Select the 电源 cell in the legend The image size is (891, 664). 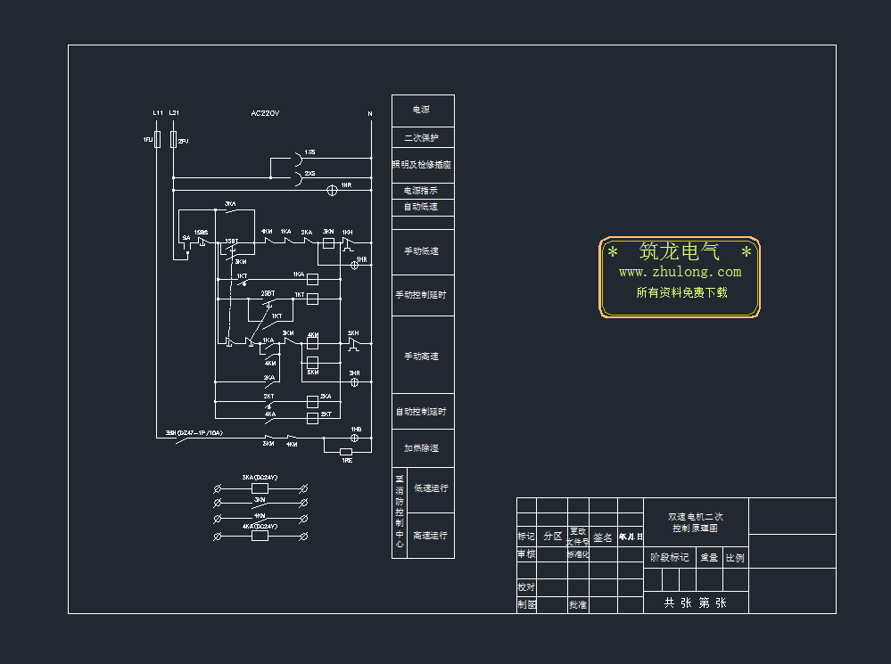(x=422, y=110)
